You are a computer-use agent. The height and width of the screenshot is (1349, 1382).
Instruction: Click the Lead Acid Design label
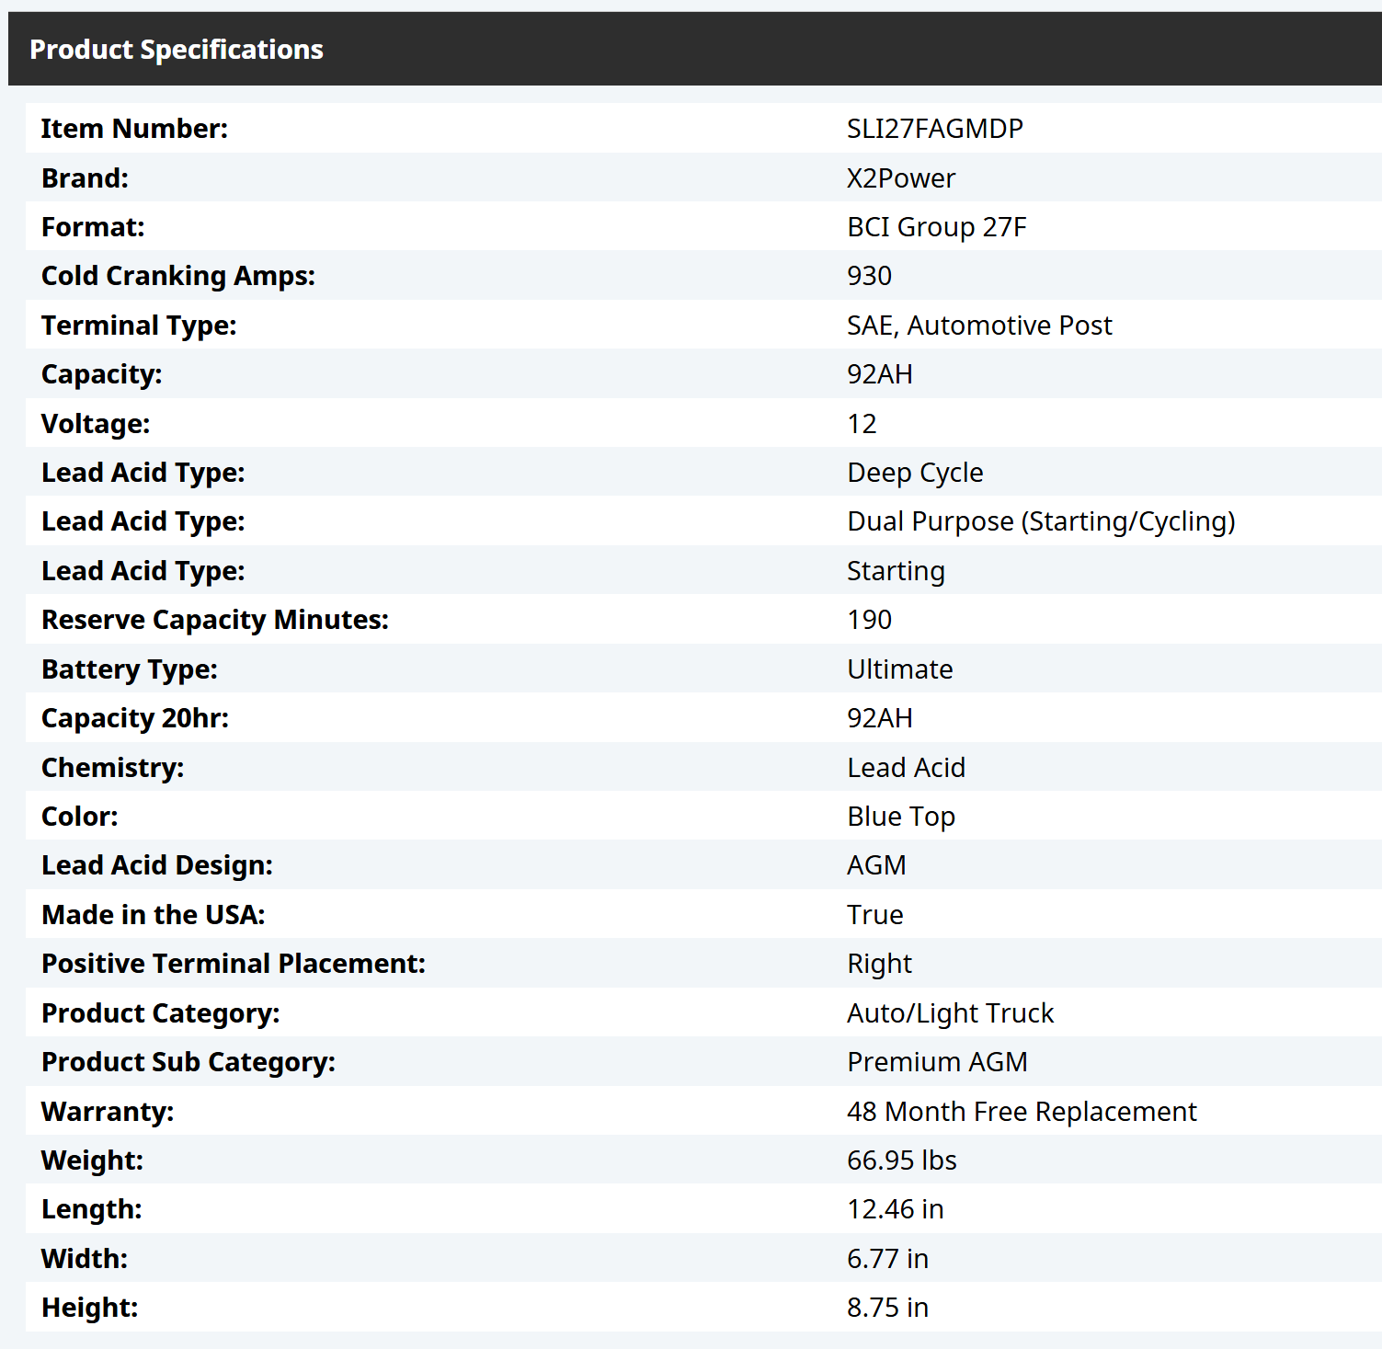pyautogui.click(x=157, y=865)
